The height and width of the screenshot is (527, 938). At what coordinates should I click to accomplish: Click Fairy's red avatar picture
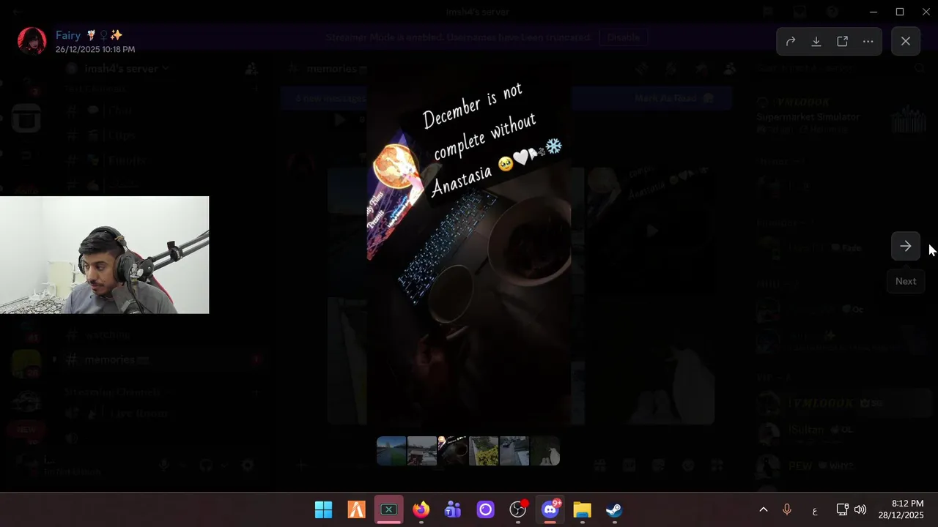[x=32, y=41]
